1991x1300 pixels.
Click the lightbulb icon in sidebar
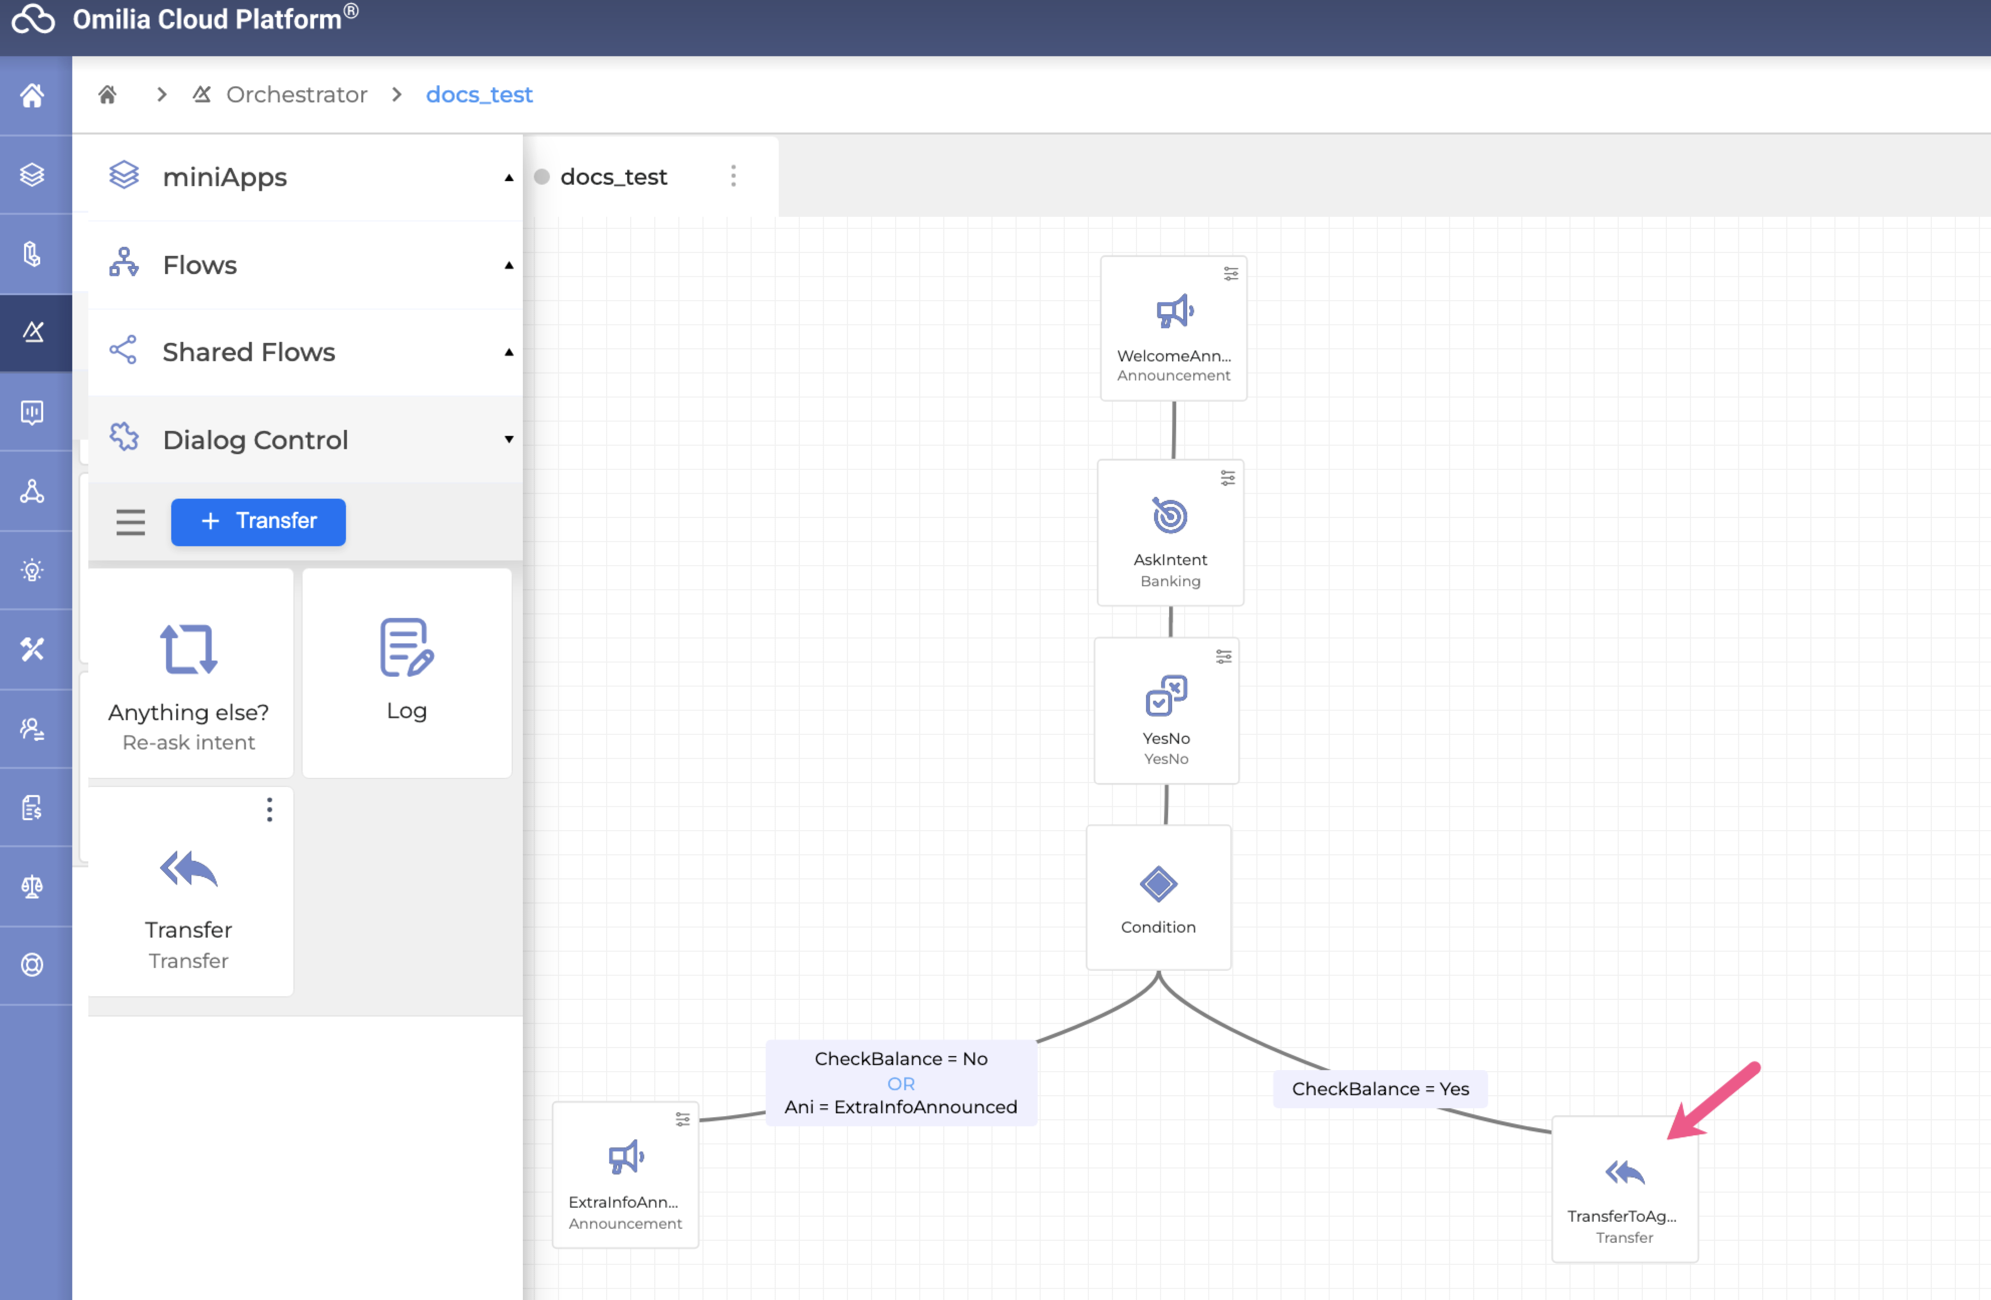32,570
